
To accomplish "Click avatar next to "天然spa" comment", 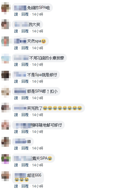I will tap(5, 41).
